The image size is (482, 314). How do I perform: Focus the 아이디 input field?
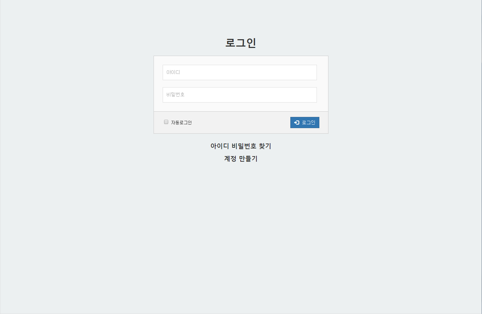pos(240,72)
